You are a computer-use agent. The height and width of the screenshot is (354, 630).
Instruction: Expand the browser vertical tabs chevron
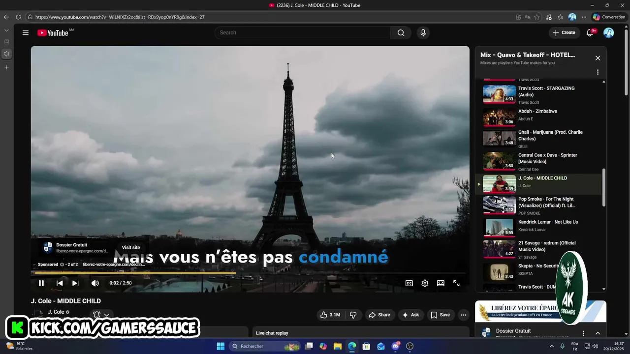click(x=6, y=30)
